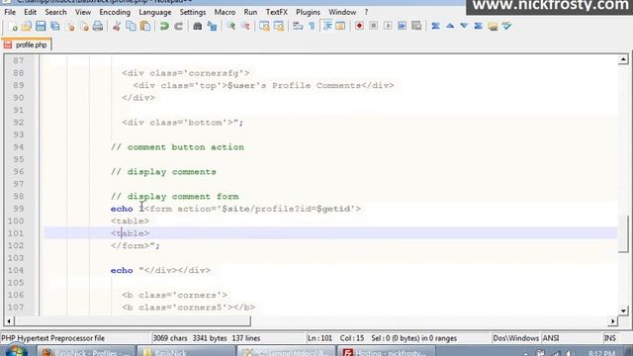Open the Encoding menu
This screenshot has height=356, width=633.
tap(115, 12)
